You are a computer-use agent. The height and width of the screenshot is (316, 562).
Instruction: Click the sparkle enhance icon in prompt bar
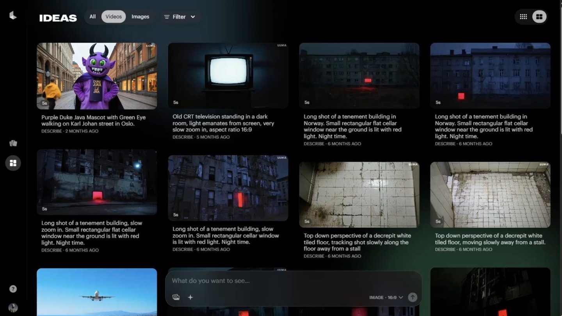pyautogui.click(x=190, y=297)
